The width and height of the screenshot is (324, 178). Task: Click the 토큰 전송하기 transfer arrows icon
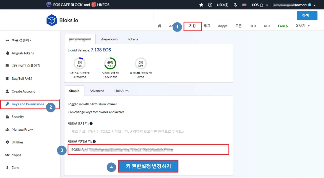(x=7, y=40)
